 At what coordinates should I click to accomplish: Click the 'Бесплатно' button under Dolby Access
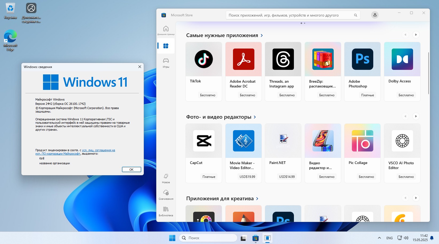click(406, 95)
